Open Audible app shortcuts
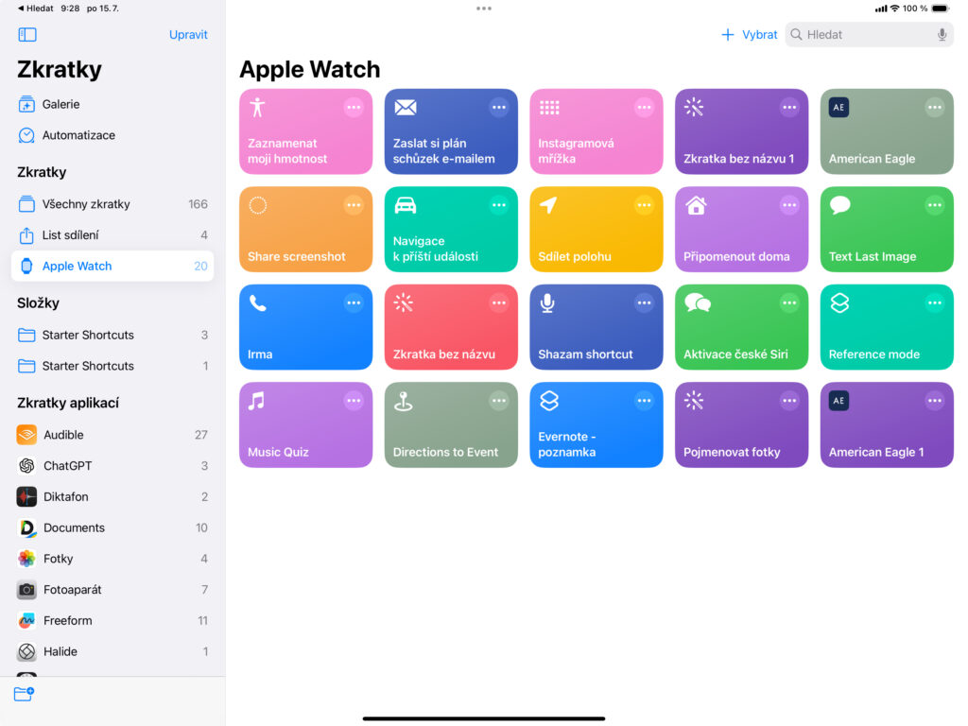968x726 pixels. pyautogui.click(x=63, y=435)
